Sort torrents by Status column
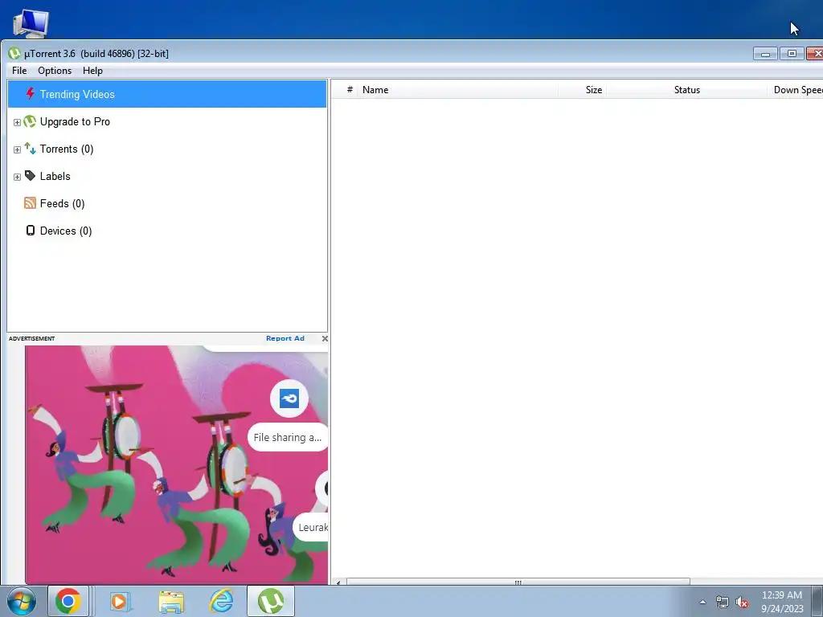 pos(686,90)
